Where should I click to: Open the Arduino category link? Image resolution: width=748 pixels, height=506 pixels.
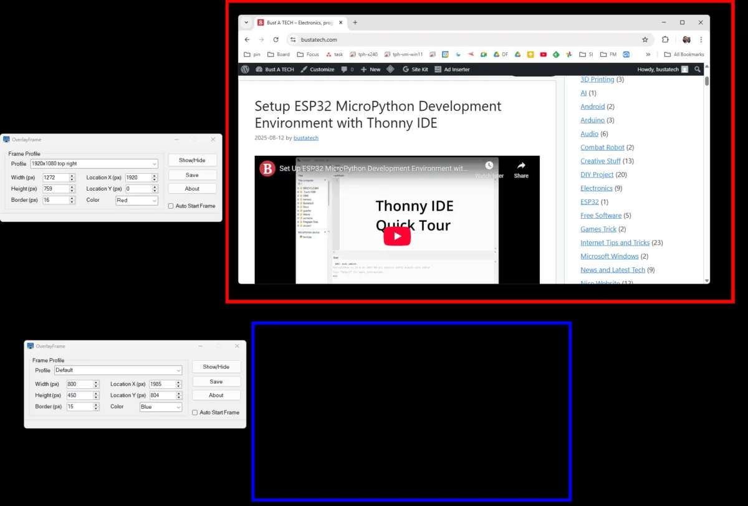592,120
